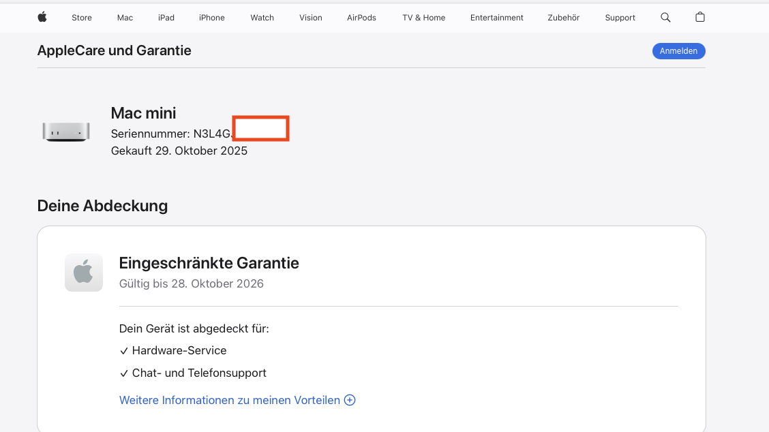769x432 pixels.
Task: Go to the iPad section
Action: [166, 18]
